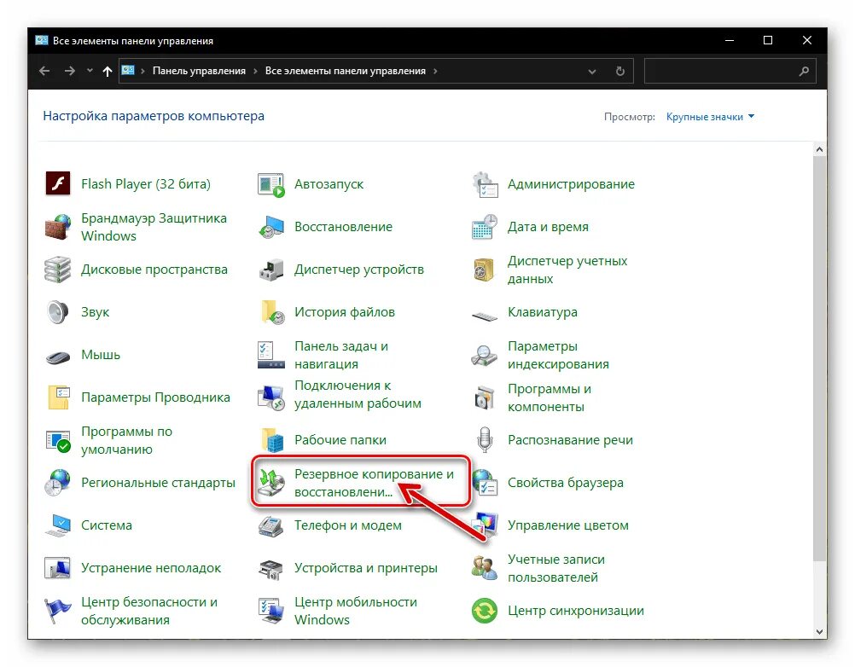
Task: Click the Управление цветом icon
Action: 485,525
